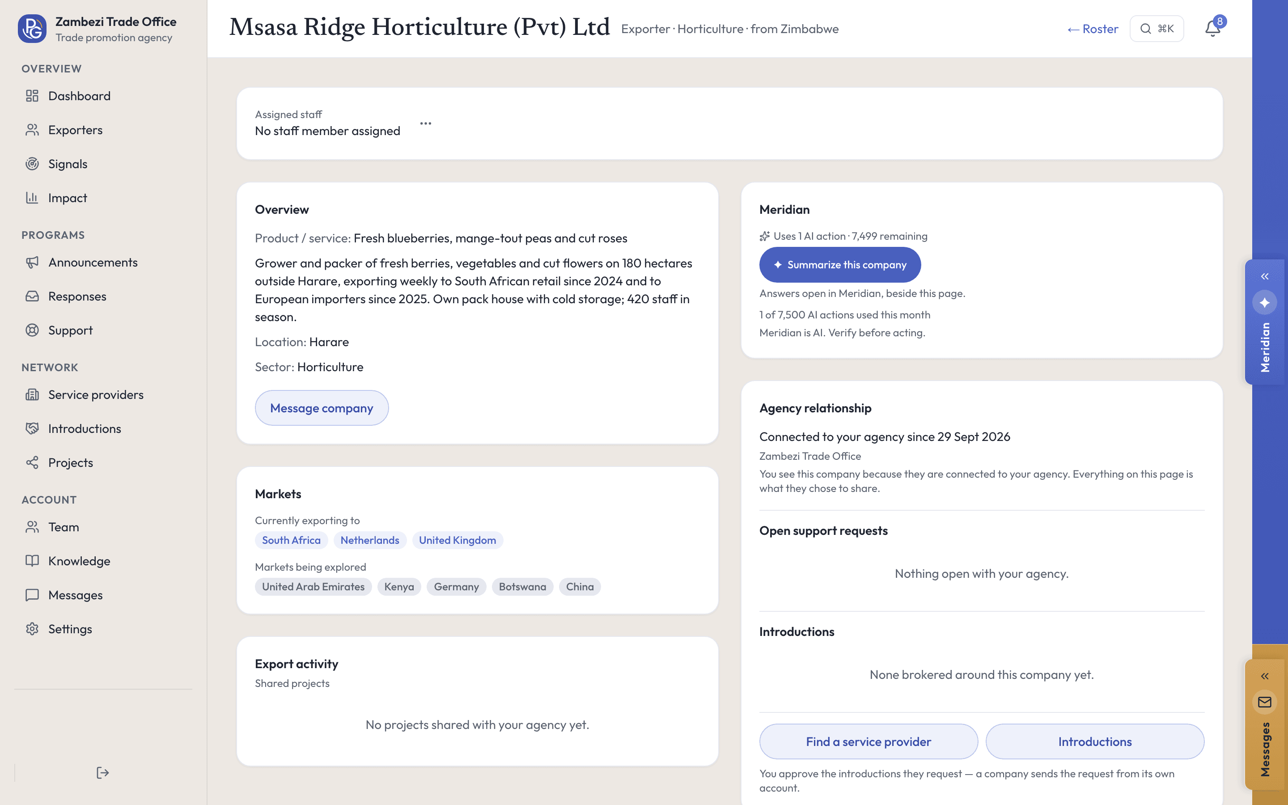Expand the Meridian side panel chevrons
The image size is (1288, 805).
pos(1265,277)
